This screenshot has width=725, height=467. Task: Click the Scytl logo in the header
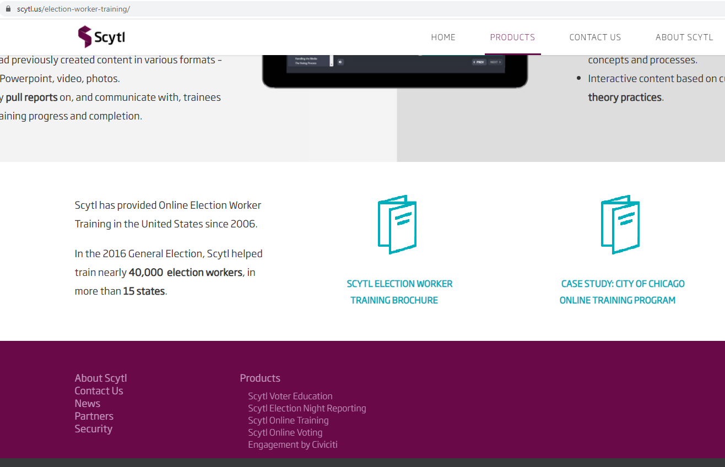[101, 37]
